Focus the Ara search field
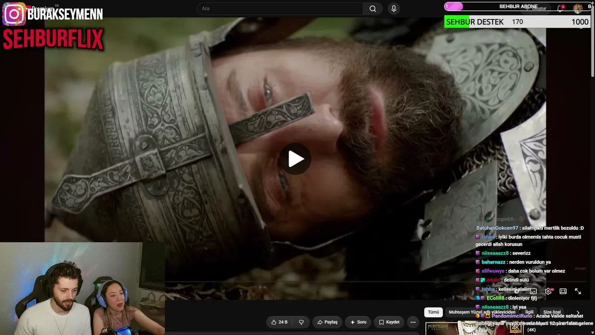595x335 pixels. pos(280,8)
